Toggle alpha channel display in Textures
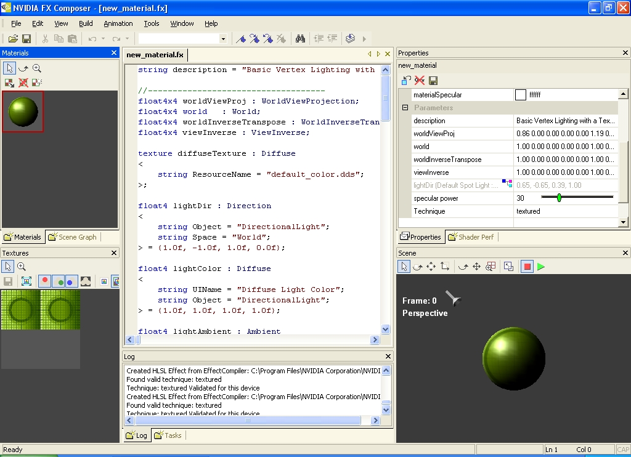 pos(85,281)
